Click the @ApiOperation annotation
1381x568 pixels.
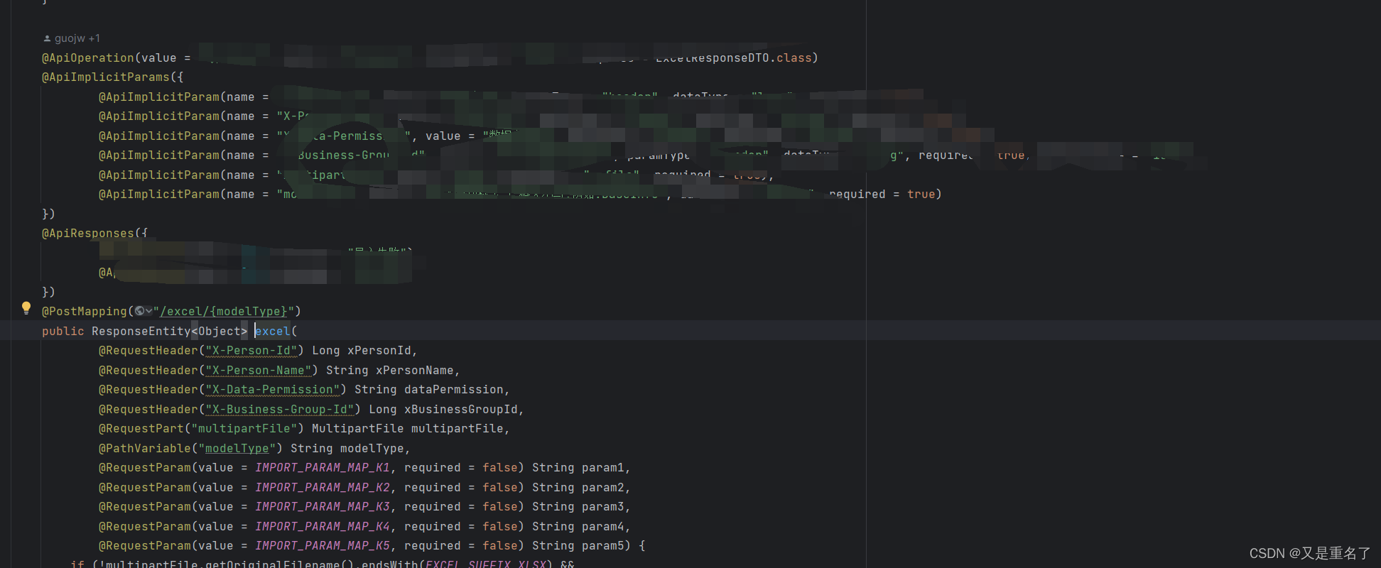[x=88, y=58]
